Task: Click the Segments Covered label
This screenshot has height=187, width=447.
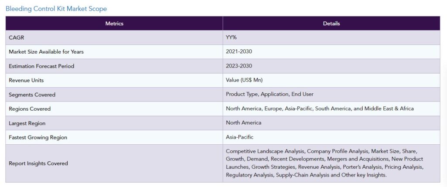Action: [32, 95]
